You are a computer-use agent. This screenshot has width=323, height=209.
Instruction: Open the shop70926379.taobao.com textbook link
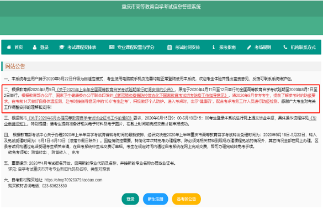pos(73,180)
